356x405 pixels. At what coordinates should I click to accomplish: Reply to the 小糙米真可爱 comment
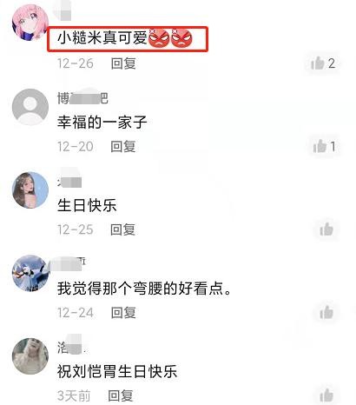(x=123, y=63)
